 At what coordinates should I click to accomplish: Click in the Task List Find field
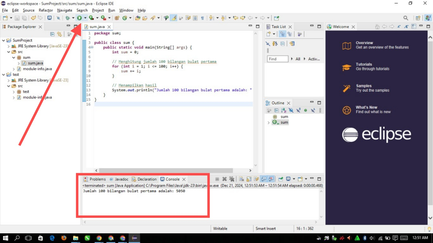point(277,59)
